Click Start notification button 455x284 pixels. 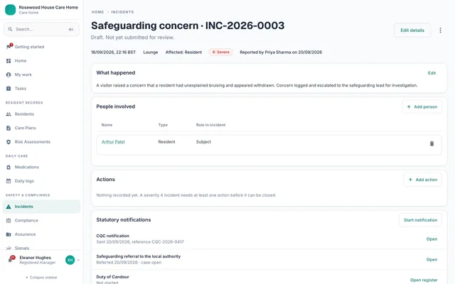420,220
